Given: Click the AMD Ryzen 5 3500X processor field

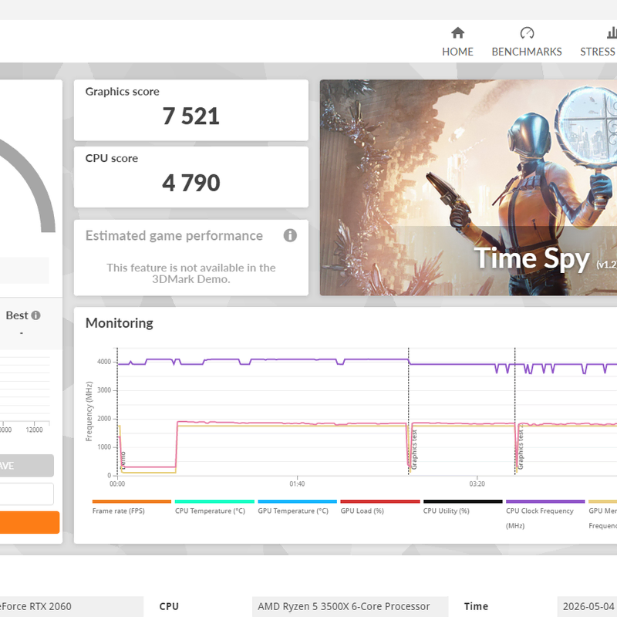Looking at the screenshot, I should pyautogui.click(x=350, y=606).
